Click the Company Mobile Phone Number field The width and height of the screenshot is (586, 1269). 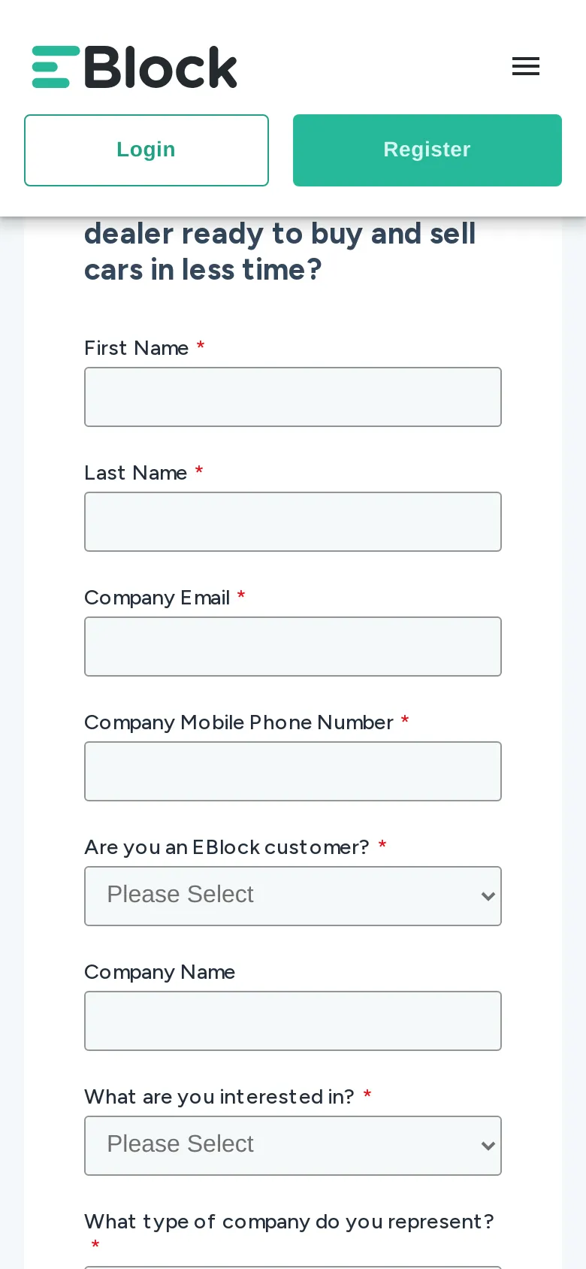pos(292,771)
